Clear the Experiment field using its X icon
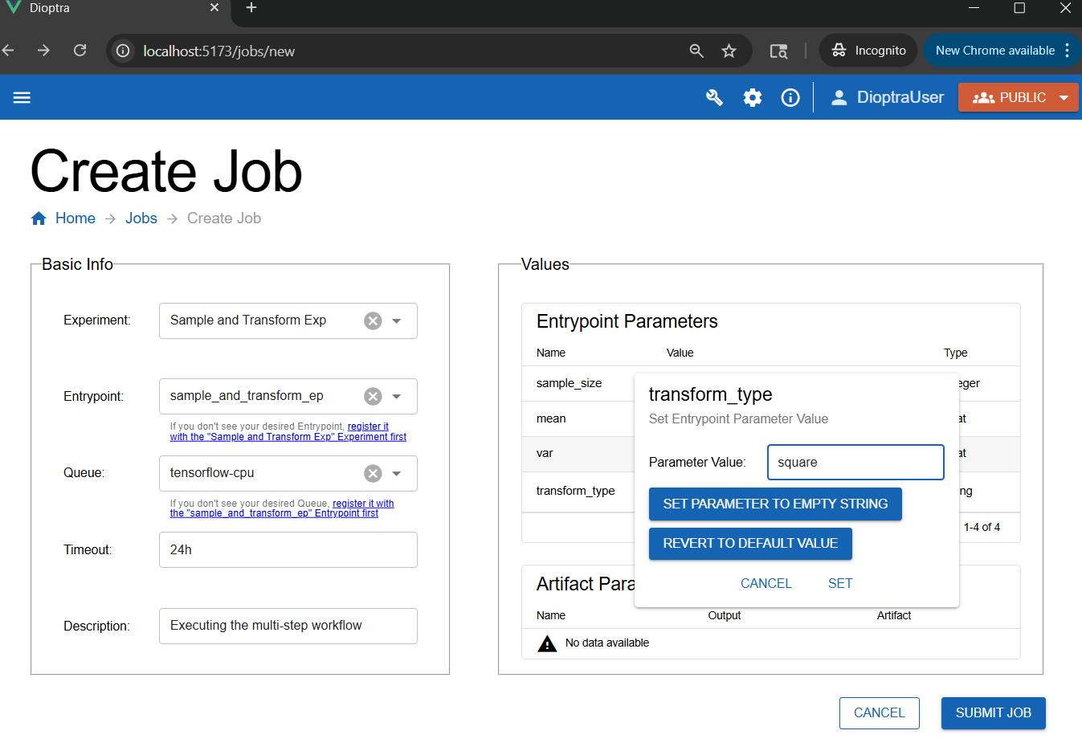The image size is (1082, 751). tap(372, 320)
